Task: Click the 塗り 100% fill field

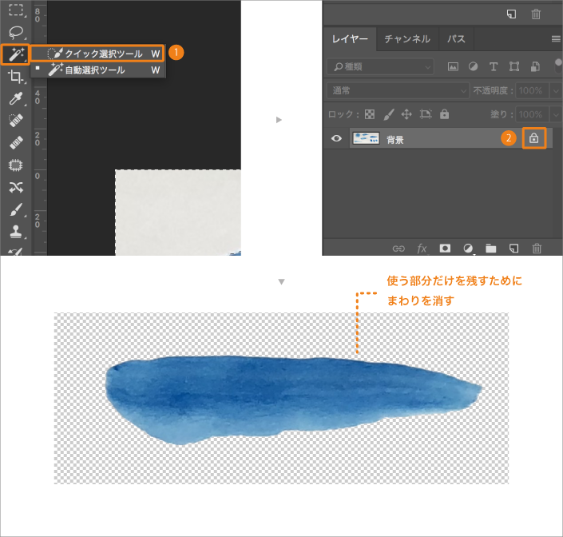Action: click(532, 114)
